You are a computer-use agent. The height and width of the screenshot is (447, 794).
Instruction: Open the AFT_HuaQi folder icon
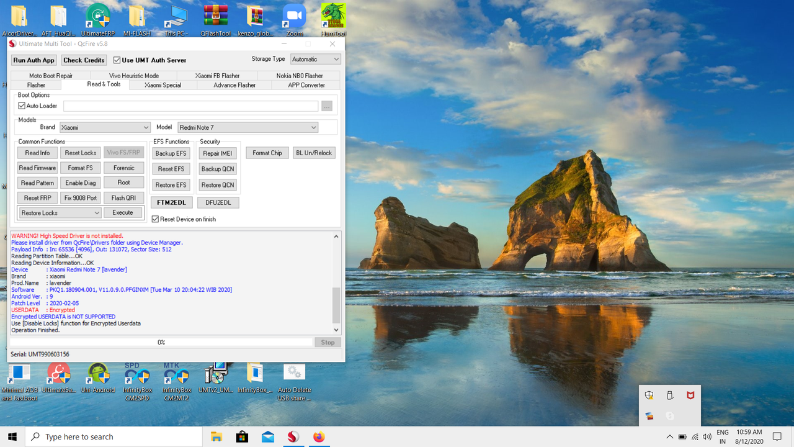[x=58, y=19]
